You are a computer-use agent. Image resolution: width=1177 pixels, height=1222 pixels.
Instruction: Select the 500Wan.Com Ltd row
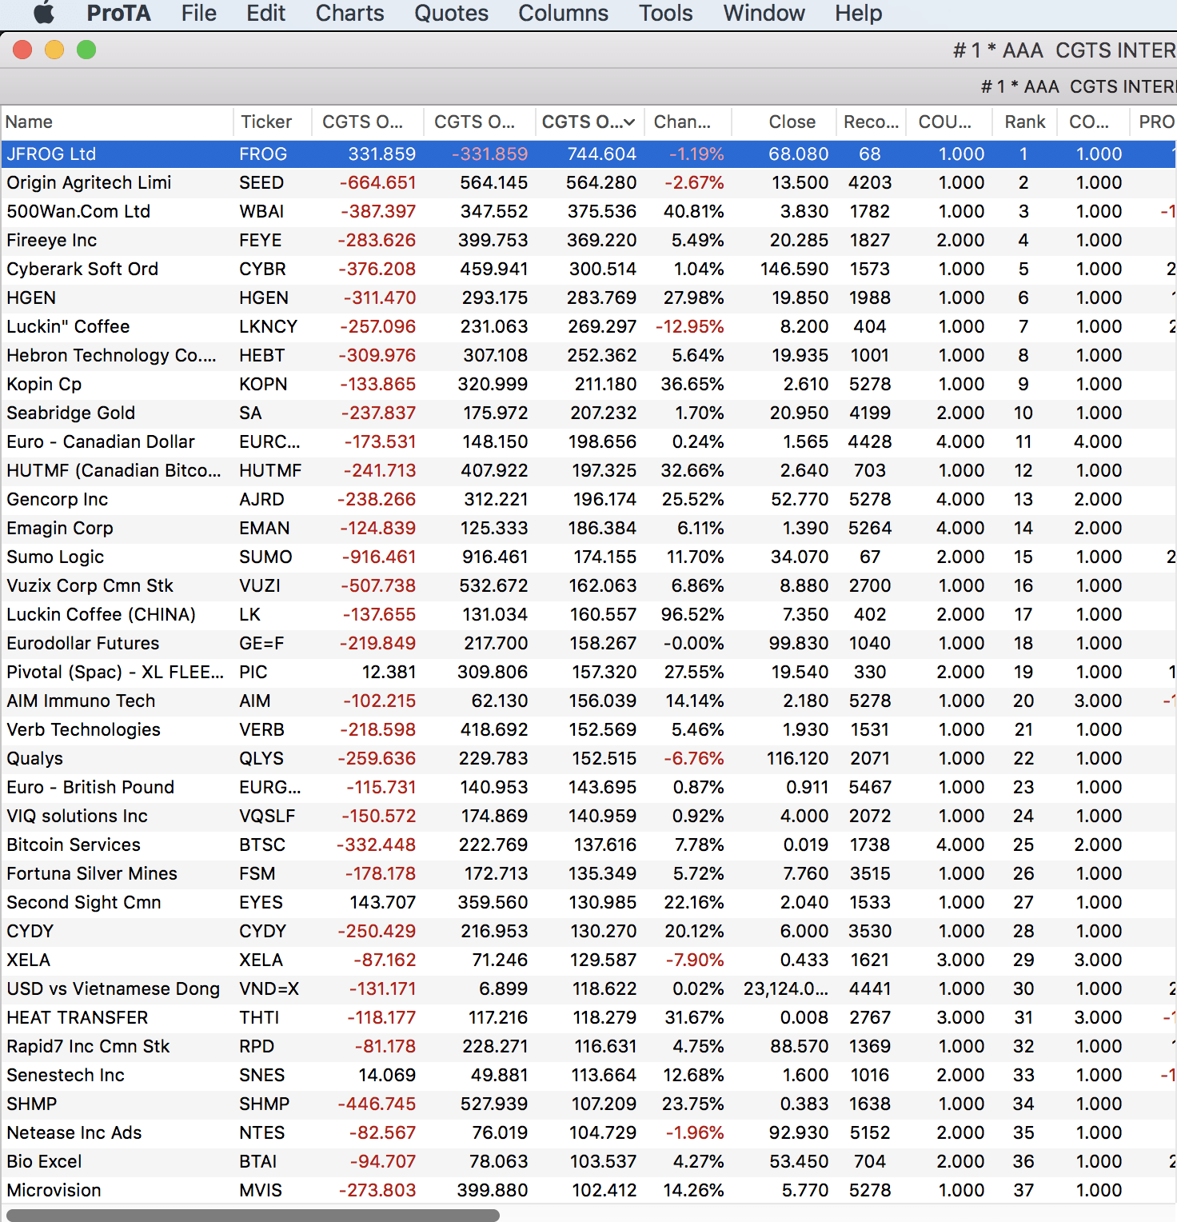point(588,211)
